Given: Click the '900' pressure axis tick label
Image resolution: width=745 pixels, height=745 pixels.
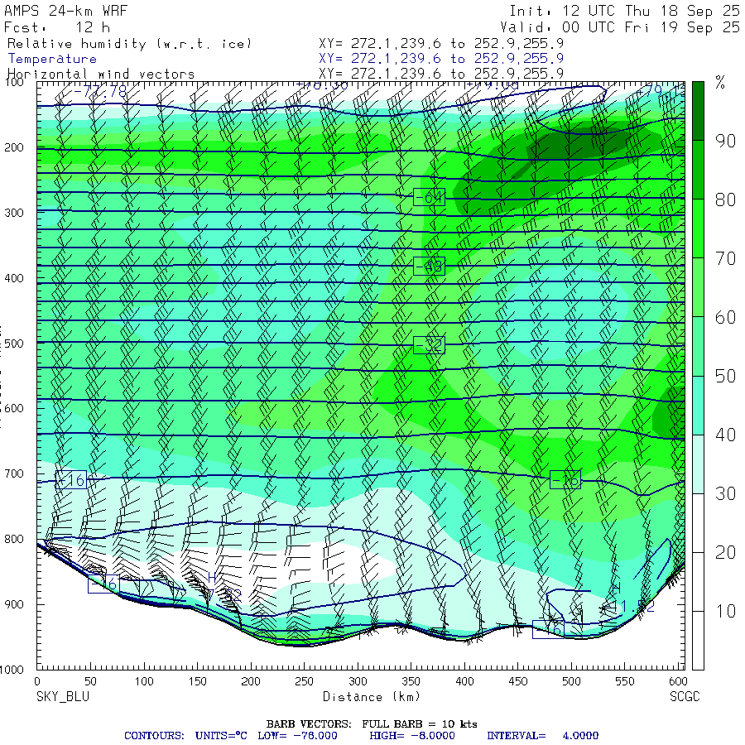Looking at the screenshot, I should point(14,604).
